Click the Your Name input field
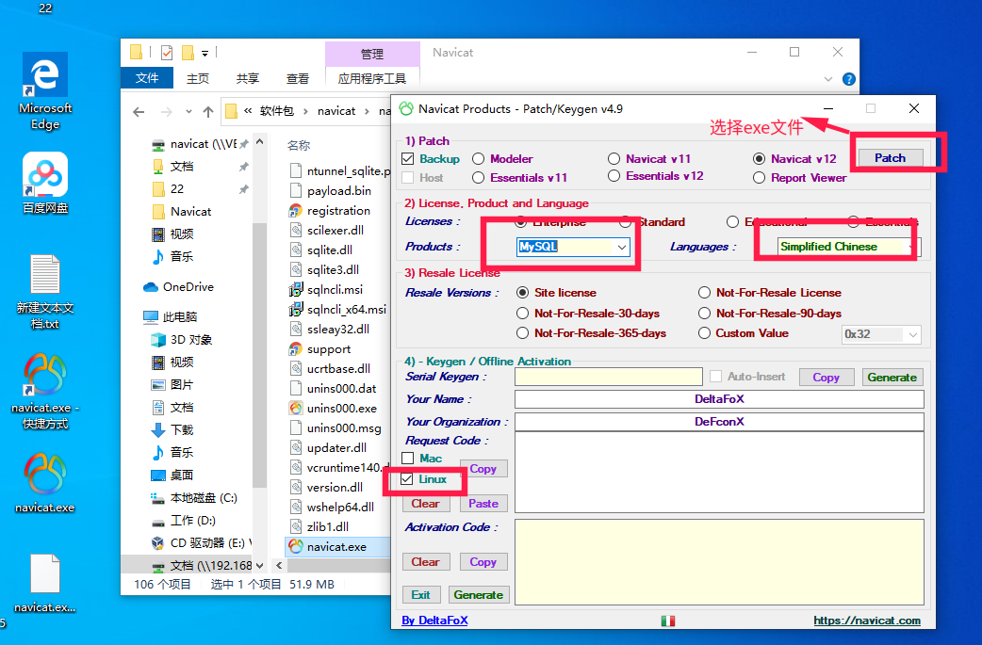The height and width of the screenshot is (645, 982). point(719,399)
